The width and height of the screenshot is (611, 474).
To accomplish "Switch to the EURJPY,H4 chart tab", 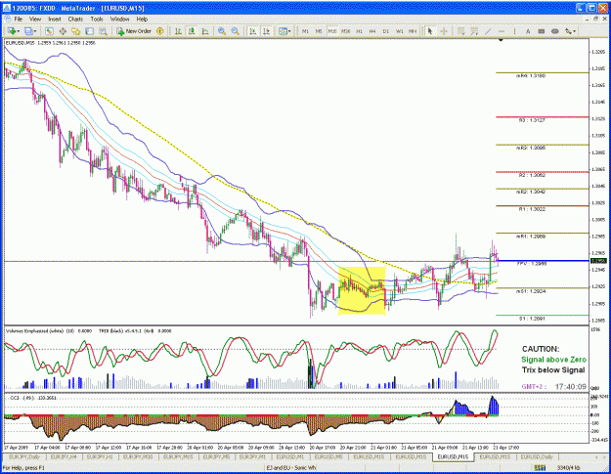I will (x=64, y=456).
